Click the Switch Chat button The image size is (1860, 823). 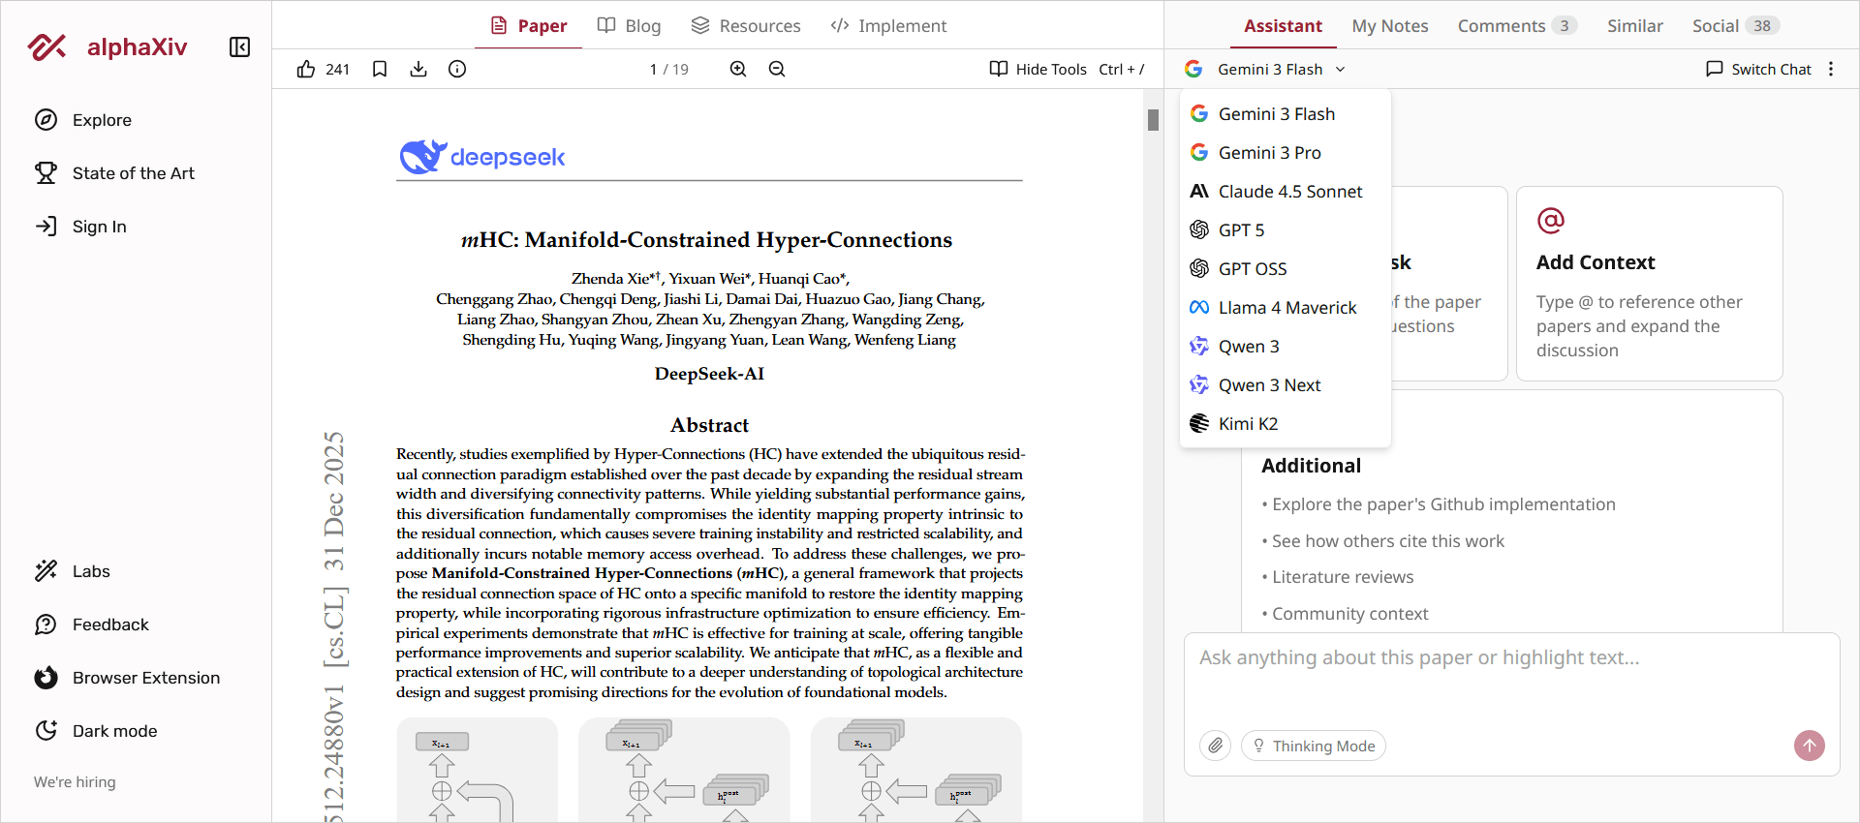(1758, 69)
